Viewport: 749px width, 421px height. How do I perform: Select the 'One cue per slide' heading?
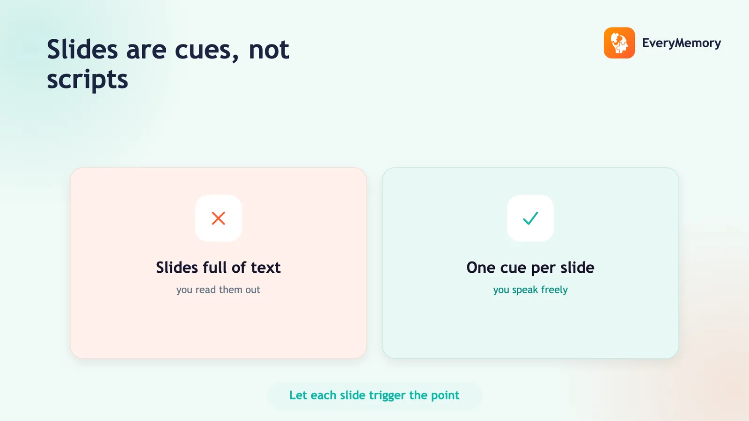[x=530, y=268]
